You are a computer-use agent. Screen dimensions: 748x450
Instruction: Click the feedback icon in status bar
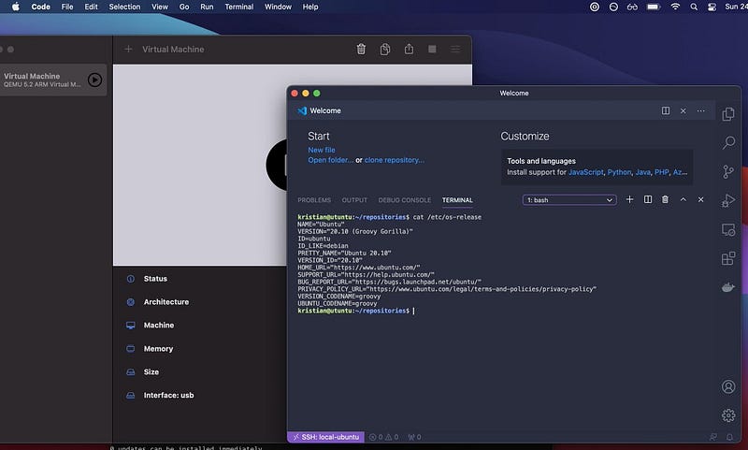click(713, 437)
